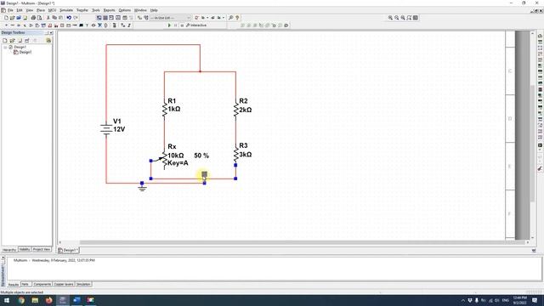544x306 pixels.
Task: Click the redo arrow icon
Action: tap(76, 18)
